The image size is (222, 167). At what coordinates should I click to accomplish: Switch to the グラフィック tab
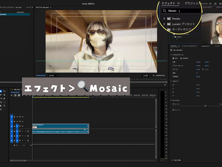point(192,3)
